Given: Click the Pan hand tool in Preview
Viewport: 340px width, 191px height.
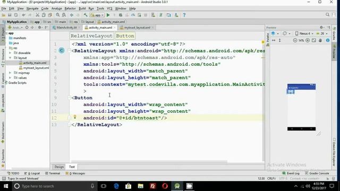Looking at the screenshot, I should (x=320, y=40).
